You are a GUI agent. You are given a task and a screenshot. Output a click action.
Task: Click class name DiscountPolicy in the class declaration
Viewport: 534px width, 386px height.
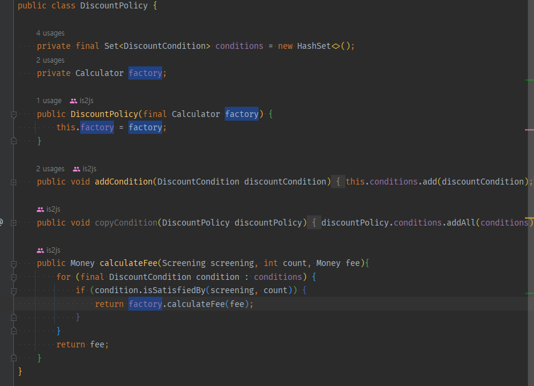click(x=114, y=6)
